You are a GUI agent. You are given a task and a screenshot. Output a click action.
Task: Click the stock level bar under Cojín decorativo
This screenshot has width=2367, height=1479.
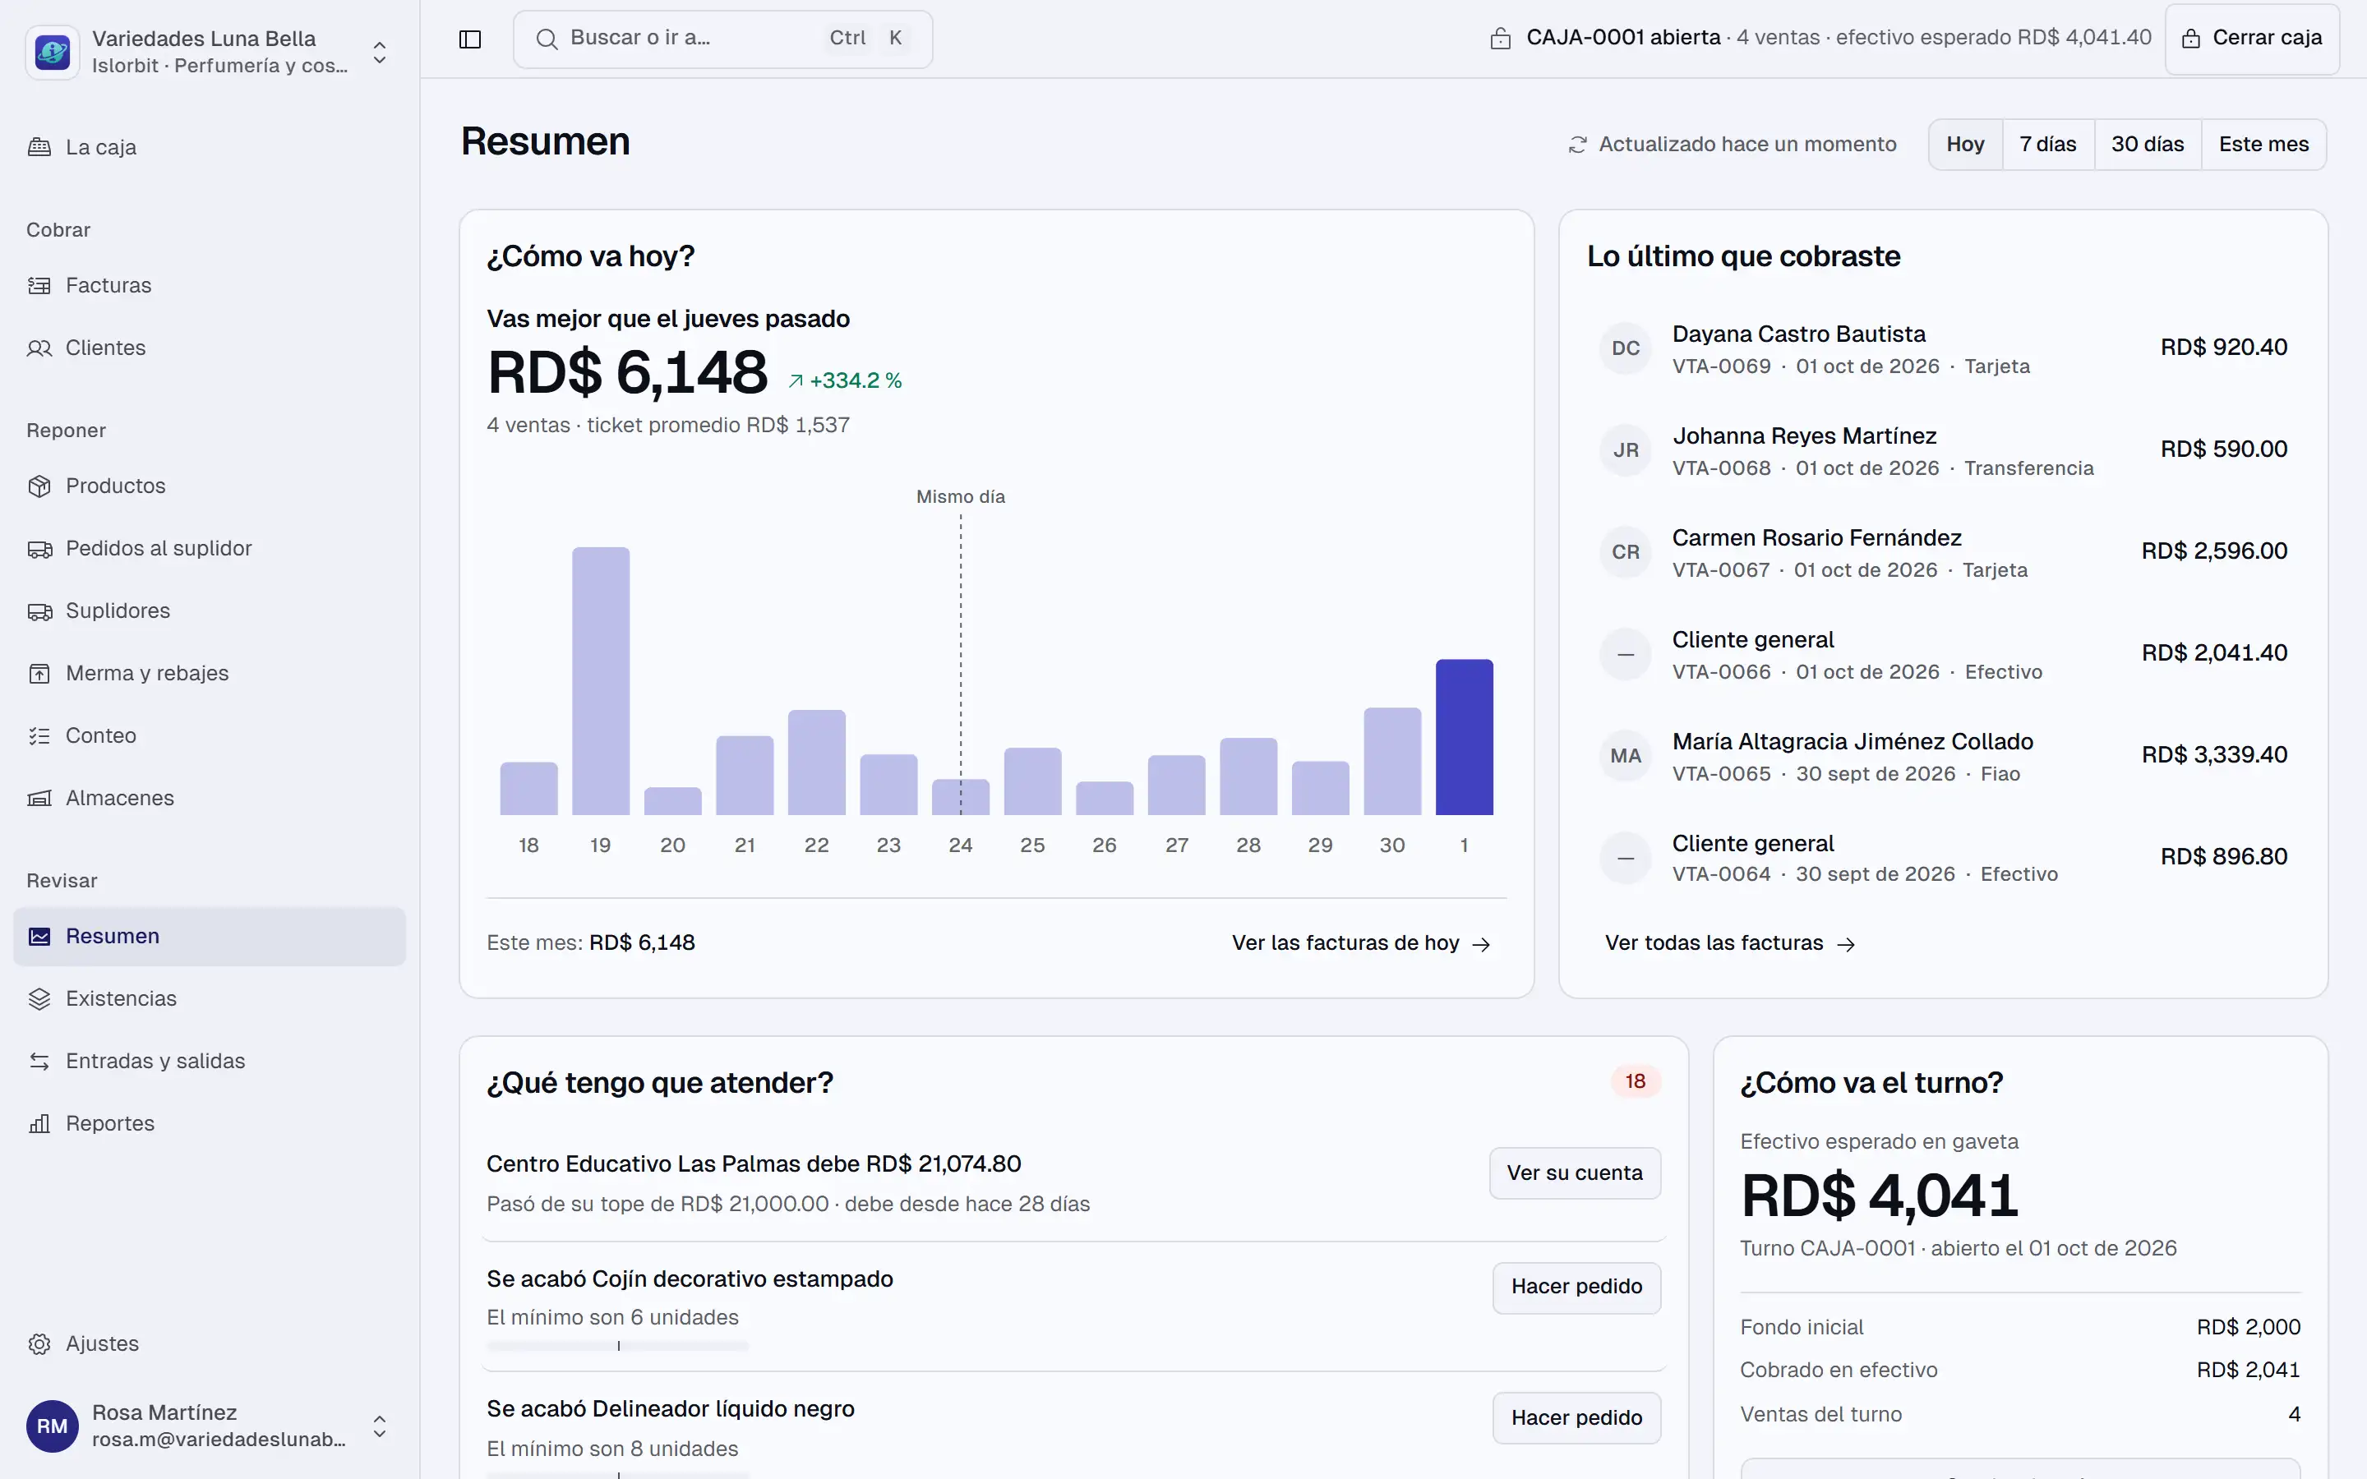click(618, 1346)
